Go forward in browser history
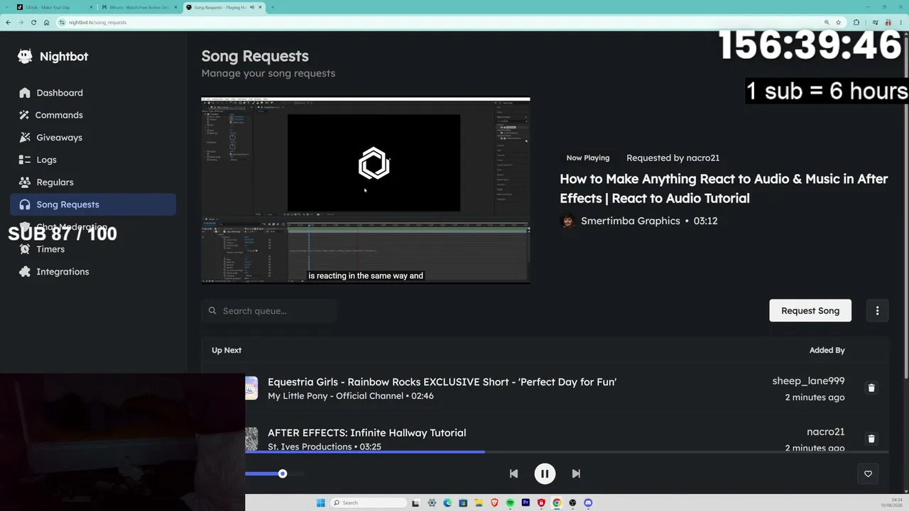Screen dimensions: 909x511 coord(21,22)
